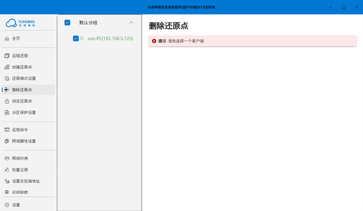Screen dimensions: 363x211
Task: Click the 删除还原点 page heading
Action: pyautogui.click(x=168, y=26)
